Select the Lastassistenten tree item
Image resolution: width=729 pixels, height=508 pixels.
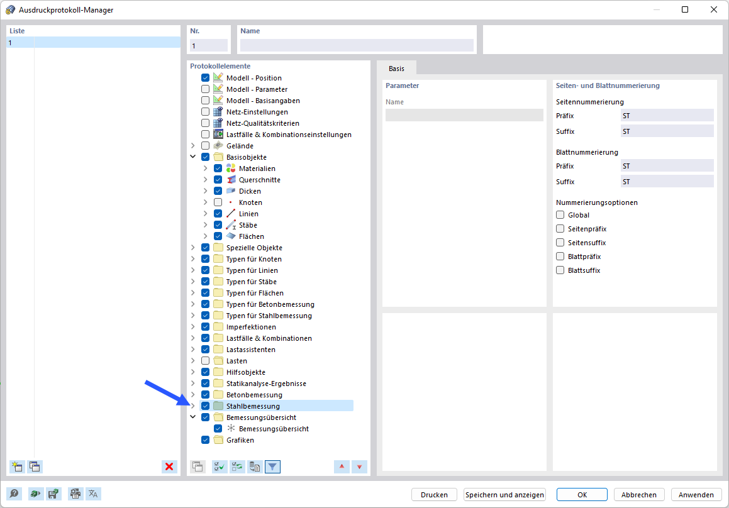250,350
